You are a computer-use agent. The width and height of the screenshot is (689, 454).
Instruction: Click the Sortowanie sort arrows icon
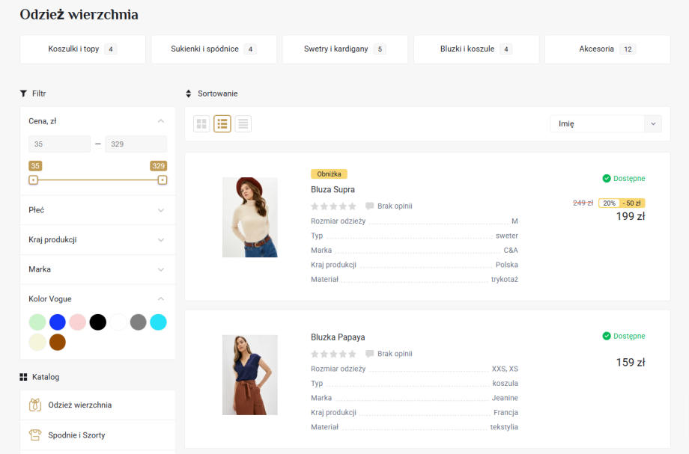tap(189, 93)
